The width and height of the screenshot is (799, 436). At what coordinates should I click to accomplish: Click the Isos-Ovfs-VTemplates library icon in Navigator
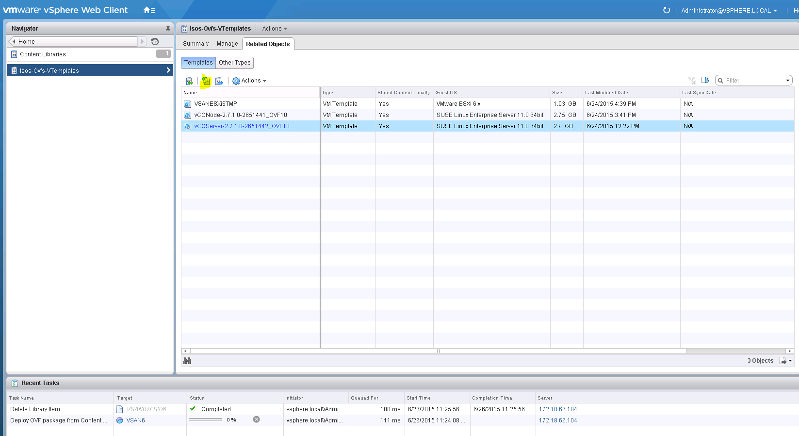[x=14, y=70]
